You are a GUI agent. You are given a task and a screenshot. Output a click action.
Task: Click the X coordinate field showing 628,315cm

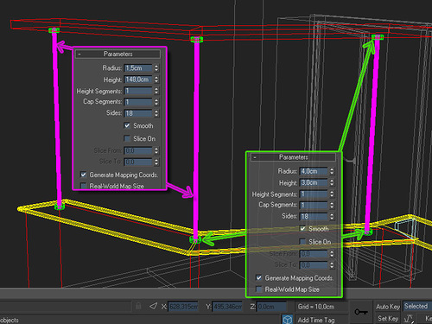click(x=183, y=307)
